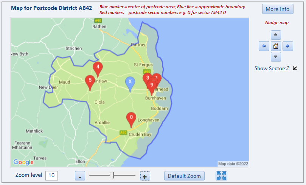Click the Burnhaven place label
The image size is (306, 185).
pyautogui.click(x=155, y=98)
